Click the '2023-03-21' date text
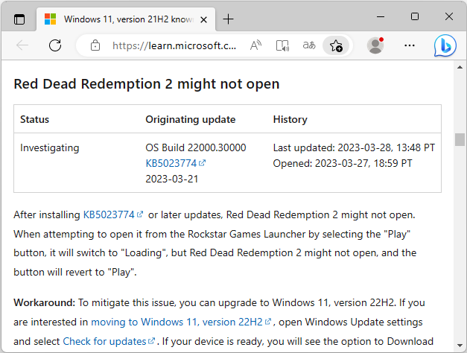This screenshot has width=467, height=353. [x=172, y=179]
